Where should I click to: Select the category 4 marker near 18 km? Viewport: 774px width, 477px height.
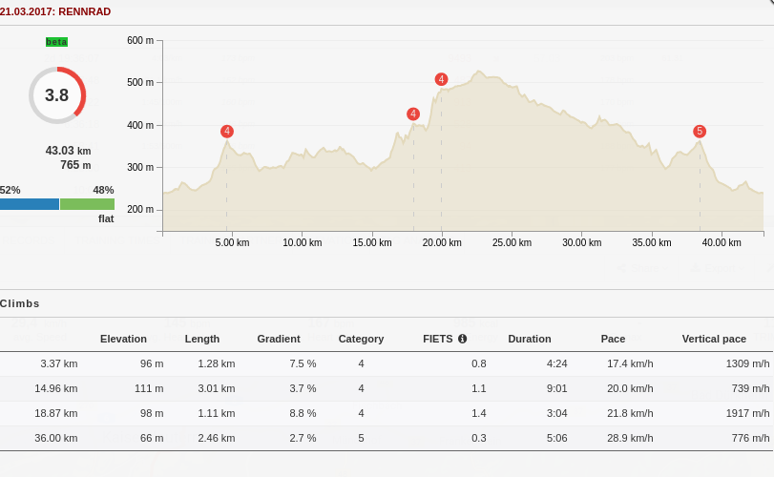click(x=413, y=114)
